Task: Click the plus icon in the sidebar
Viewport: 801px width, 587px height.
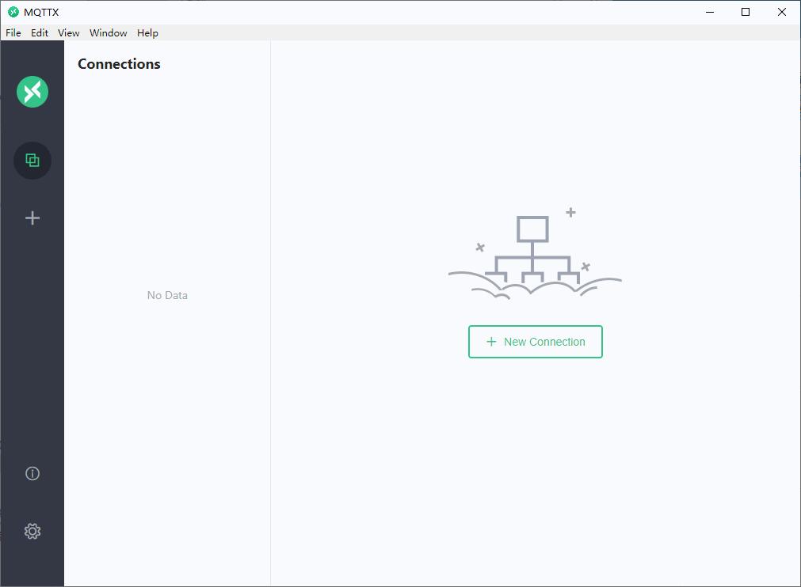Action: (32, 218)
